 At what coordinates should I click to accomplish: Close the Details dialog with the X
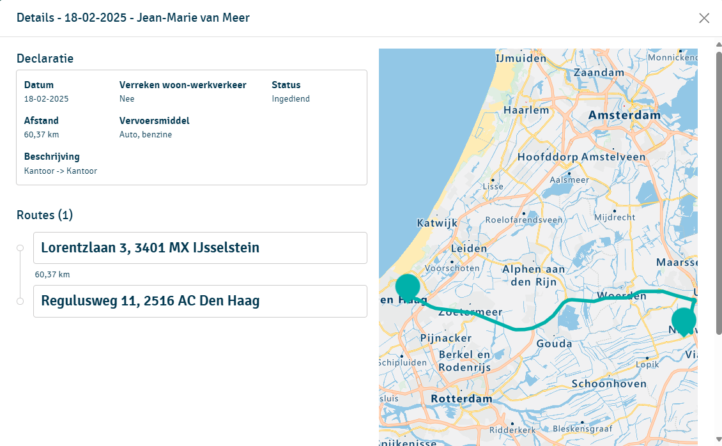click(x=704, y=18)
